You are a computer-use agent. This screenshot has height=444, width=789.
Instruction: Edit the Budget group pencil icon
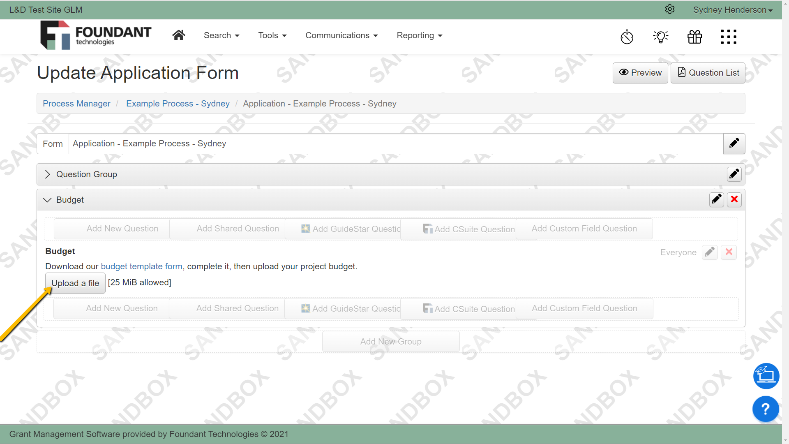716,200
